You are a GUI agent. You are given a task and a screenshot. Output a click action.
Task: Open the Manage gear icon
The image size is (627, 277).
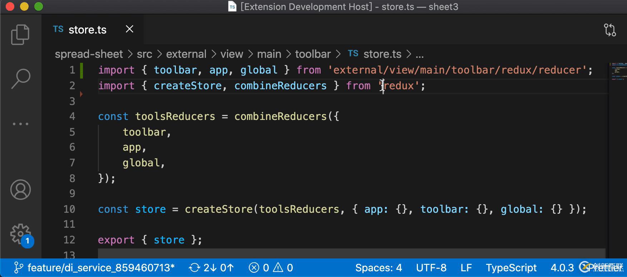(x=20, y=234)
